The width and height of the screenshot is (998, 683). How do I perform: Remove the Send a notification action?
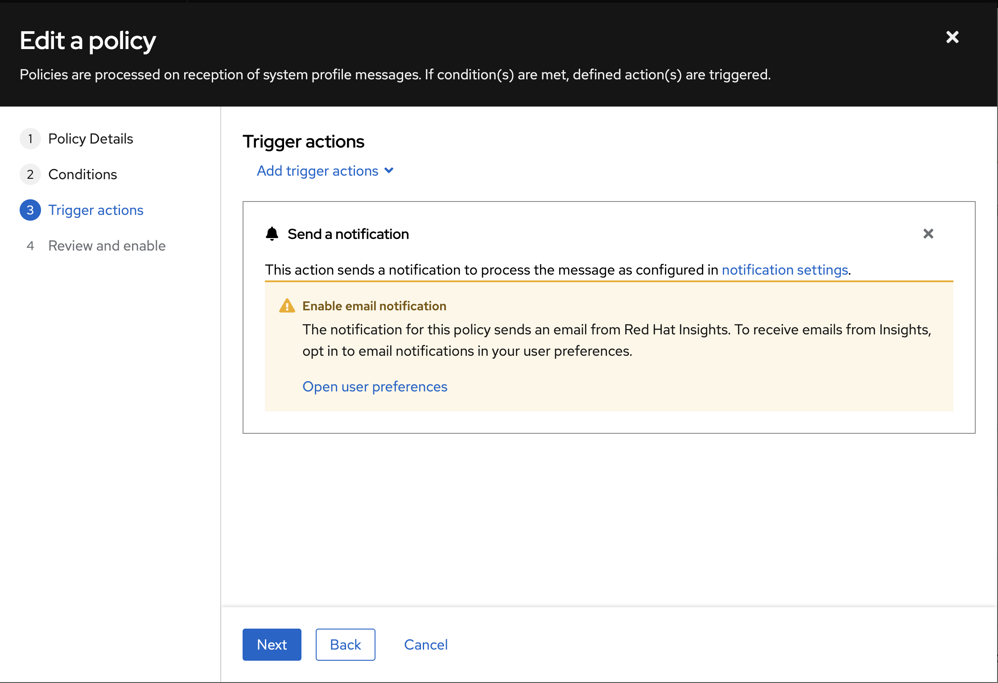click(928, 234)
